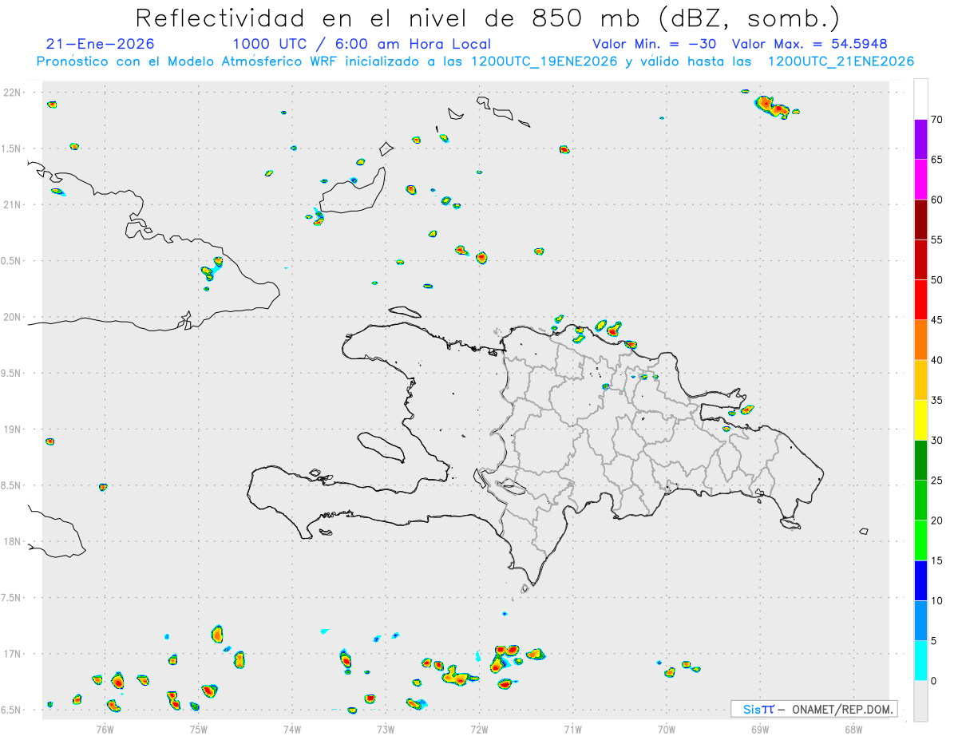The image size is (958, 740).
Task: Click the colorbar tick label '40'
Action: [936, 360]
